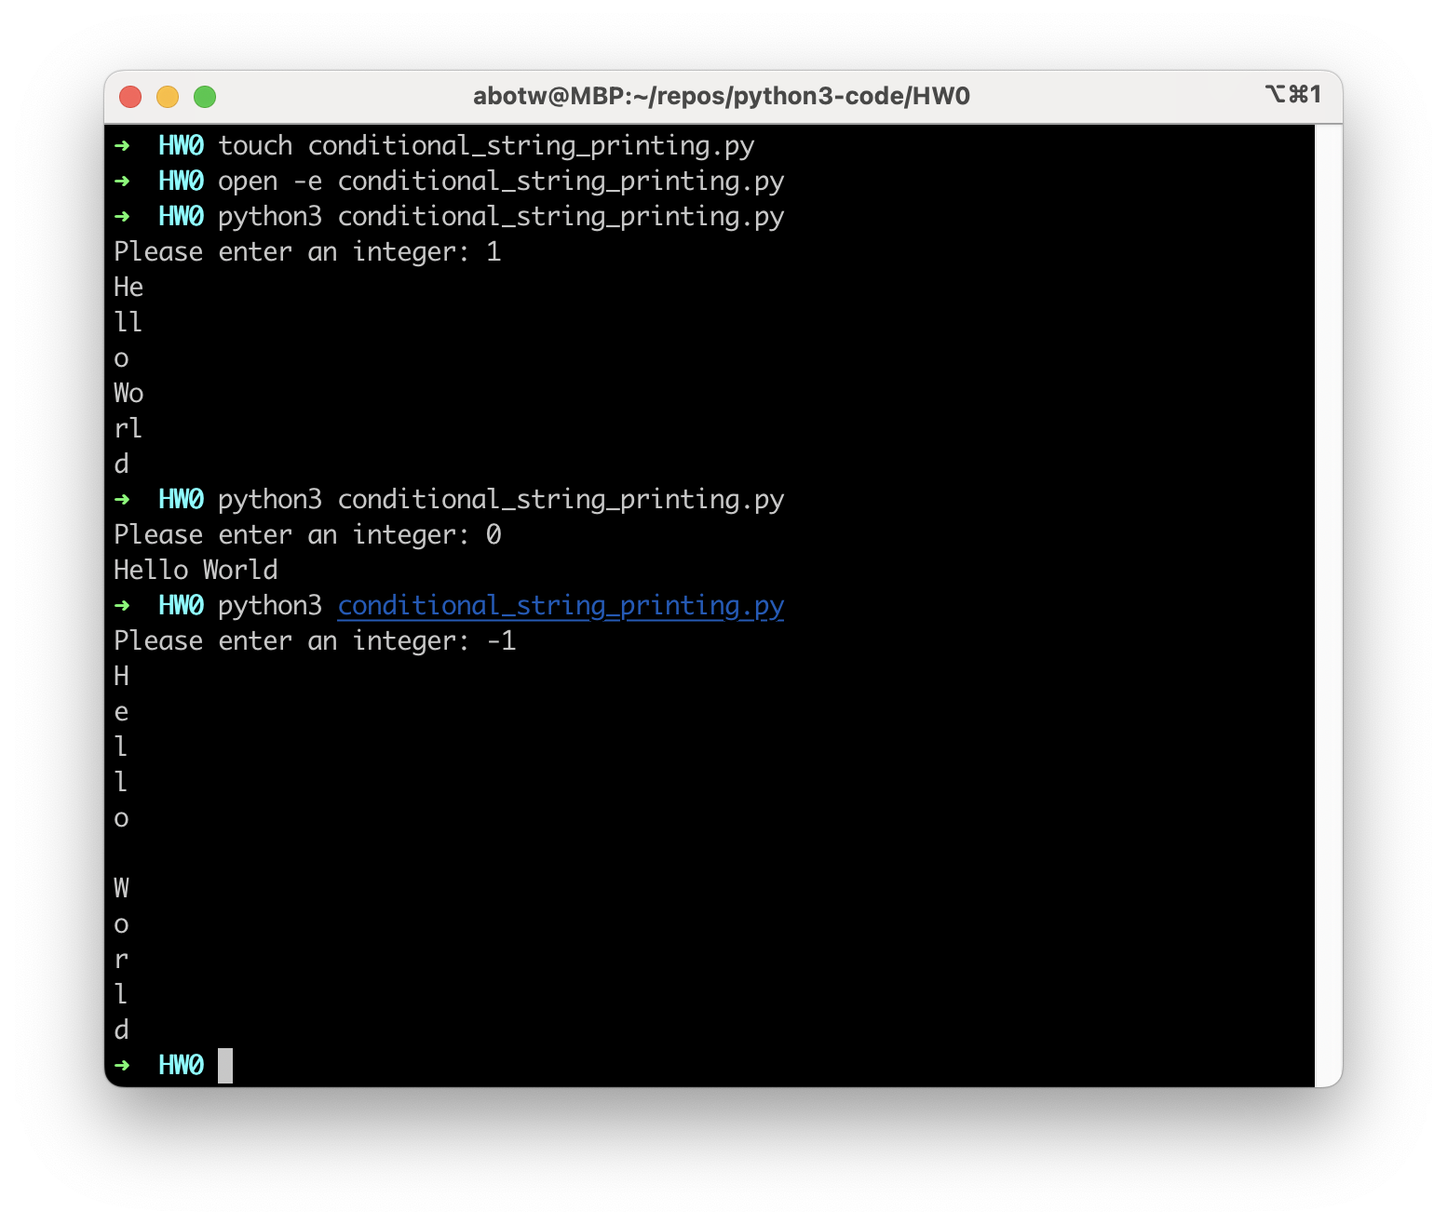Click the first python3 conditional_string_printing.py command
Viewport: 1447px width, 1225px height.
[x=501, y=217]
